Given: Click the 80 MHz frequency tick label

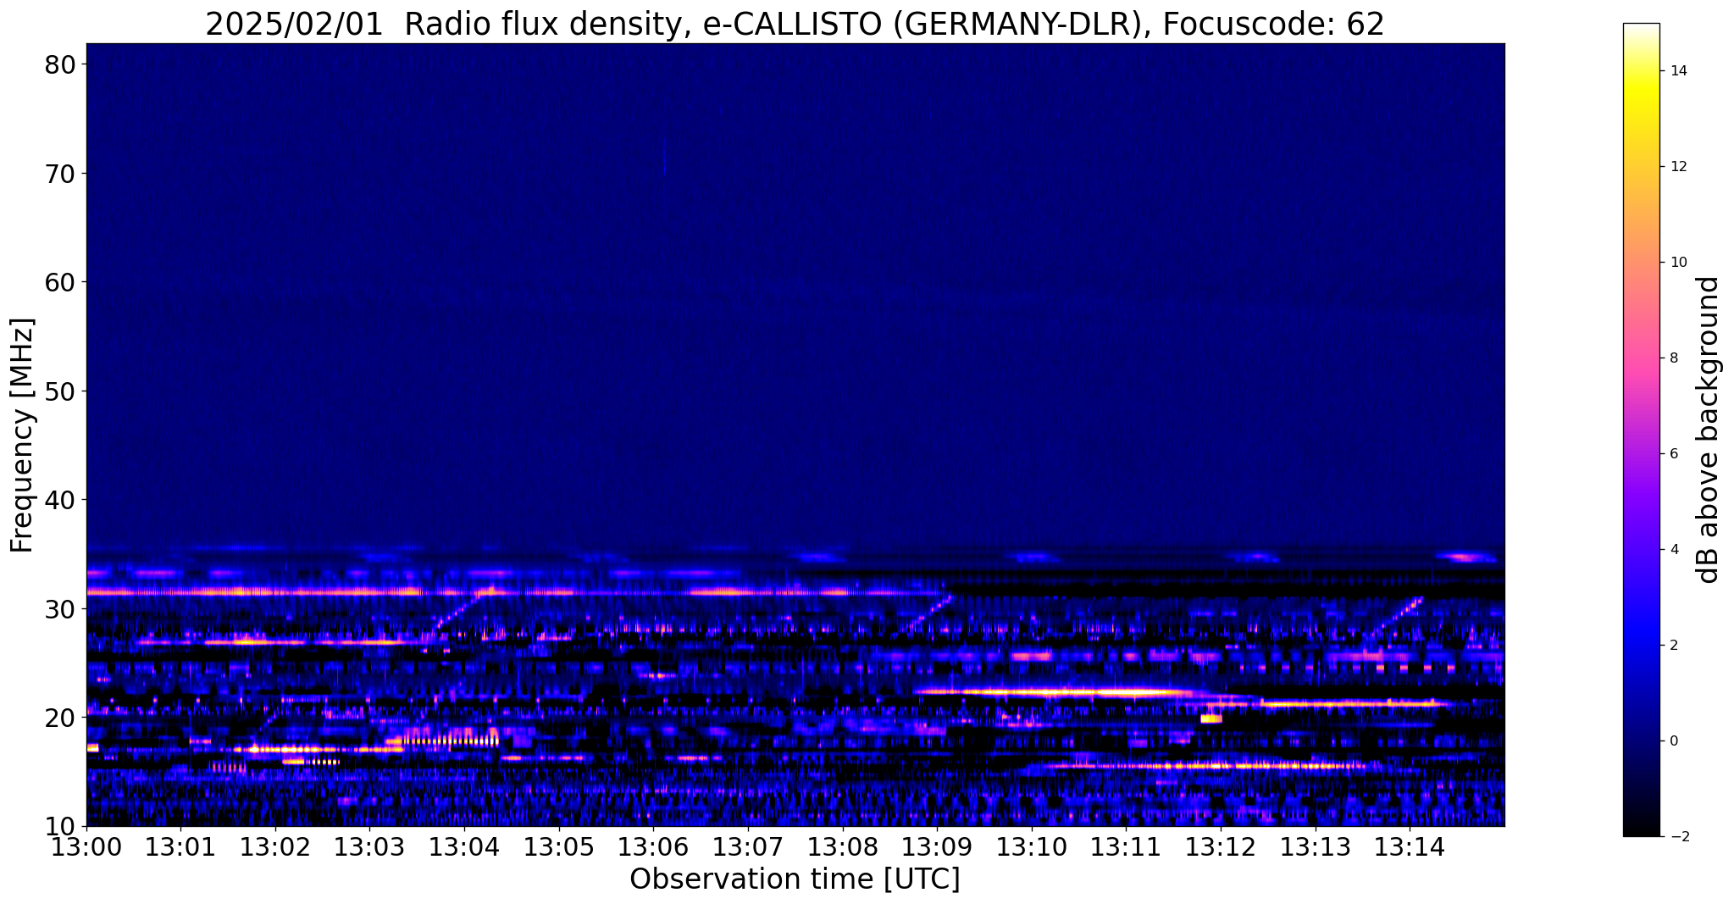Looking at the screenshot, I should pyautogui.click(x=60, y=64).
